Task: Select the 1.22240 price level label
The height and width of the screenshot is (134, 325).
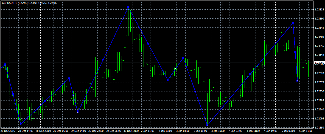Action: [319, 110]
